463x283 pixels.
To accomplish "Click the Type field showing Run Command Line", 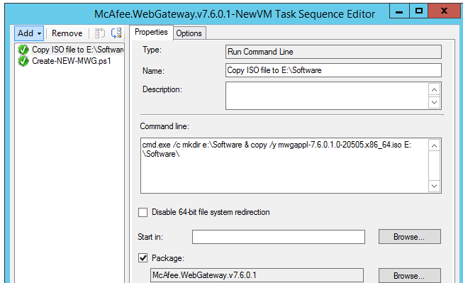I will [333, 52].
